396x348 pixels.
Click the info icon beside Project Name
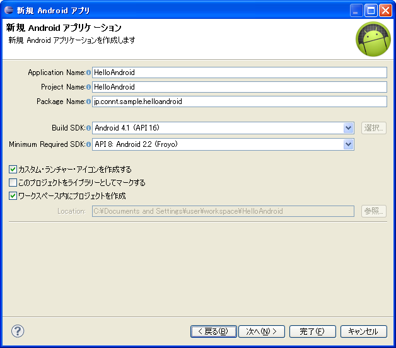88,87
